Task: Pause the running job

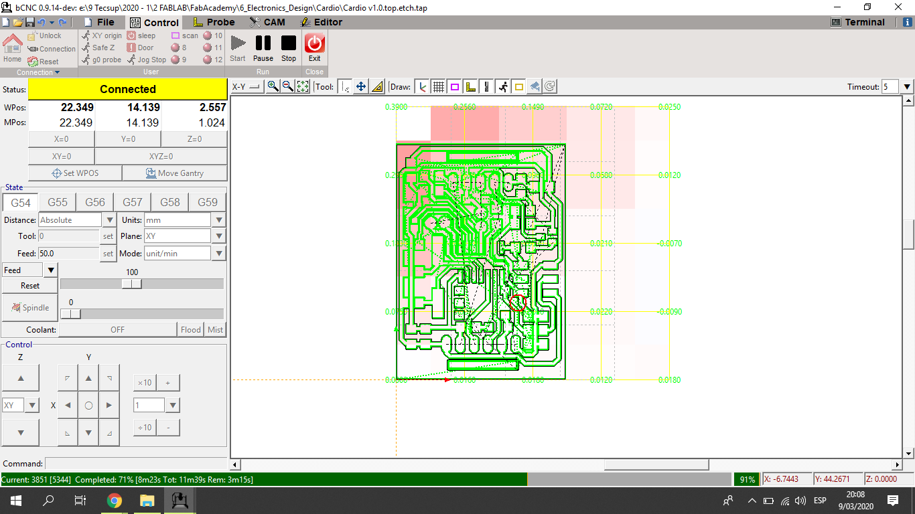Action: click(x=263, y=48)
